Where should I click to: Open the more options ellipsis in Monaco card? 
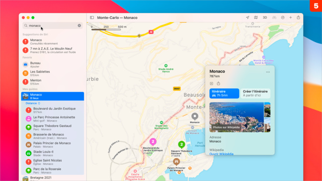(x=268, y=72)
